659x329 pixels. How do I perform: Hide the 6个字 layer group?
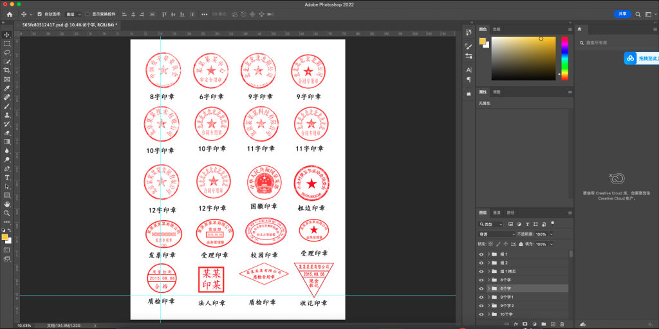click(x=481, y=288)
